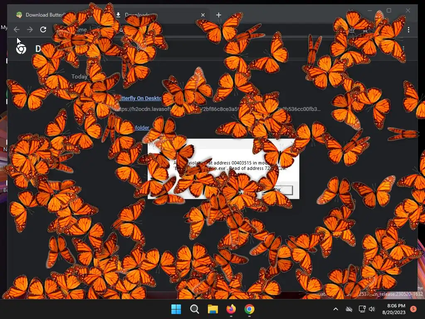Click the volume speaker tray icon
The width and height of the screenshot is (425, 319).
coord(372,309)
